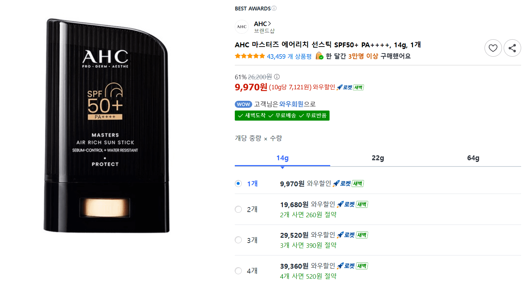Screen dimensions: 526x293
Task: Switch to the 64g weight tab
Action: pyautogui.click(x=473, y=158)
